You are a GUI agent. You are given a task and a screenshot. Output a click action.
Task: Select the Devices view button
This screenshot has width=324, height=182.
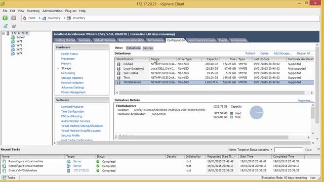coord(148,48)
